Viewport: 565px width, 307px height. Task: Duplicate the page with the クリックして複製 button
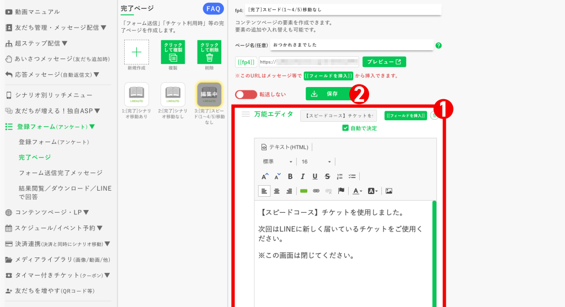173,52
